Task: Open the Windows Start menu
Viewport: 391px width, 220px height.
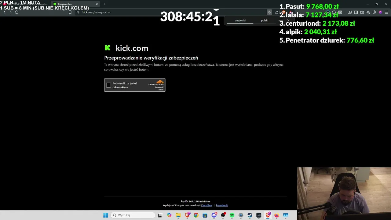Action: coord(105,215)
